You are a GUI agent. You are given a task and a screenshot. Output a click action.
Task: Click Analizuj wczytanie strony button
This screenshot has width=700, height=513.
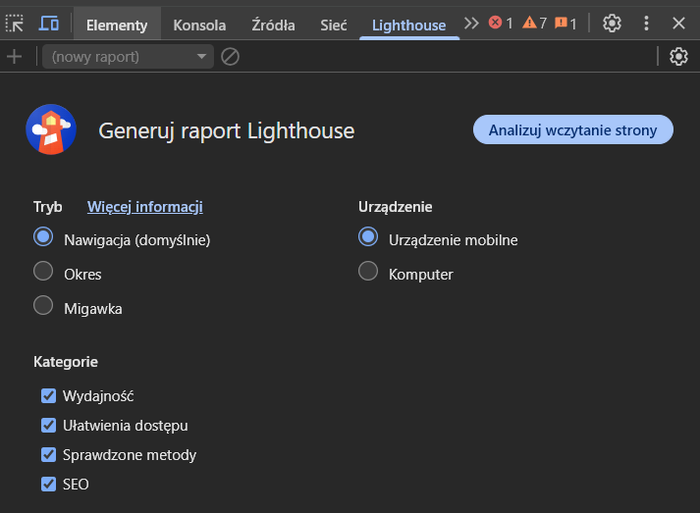tap(572, 129)
